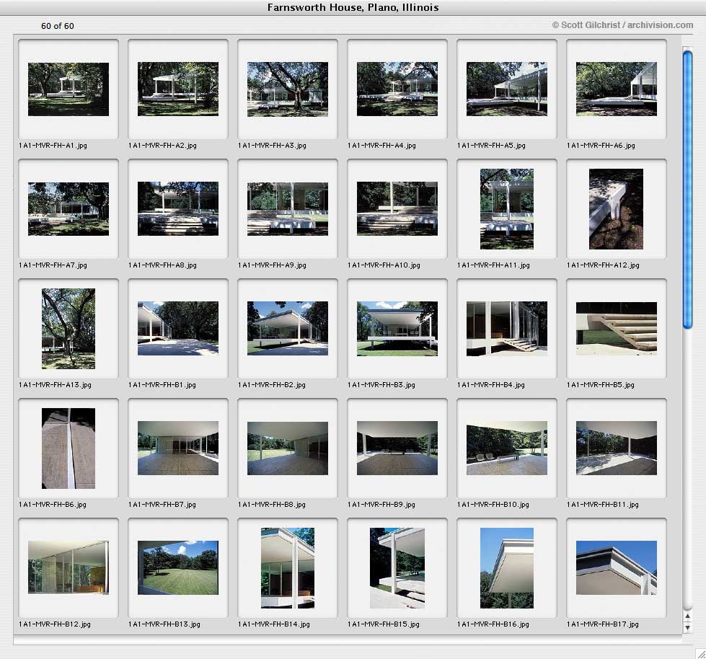Open vertical thumbnail 1A1-MVR-FH-A11.jpg
Screen dimensions: 706x659
pyautogui.click(x=507, y=209)
